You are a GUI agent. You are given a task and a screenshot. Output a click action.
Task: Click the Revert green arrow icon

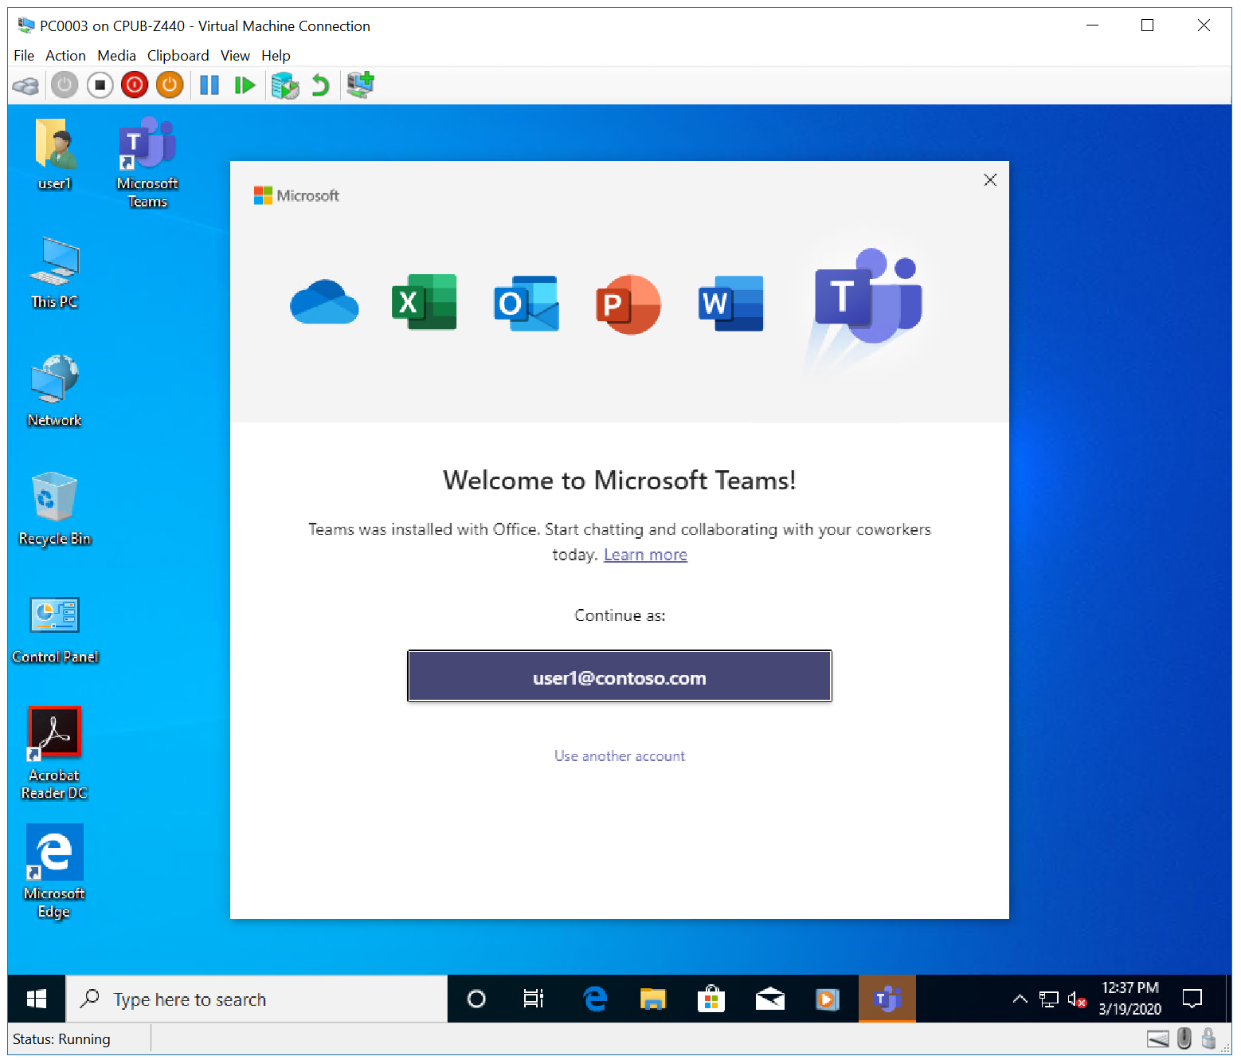point(320,85)
